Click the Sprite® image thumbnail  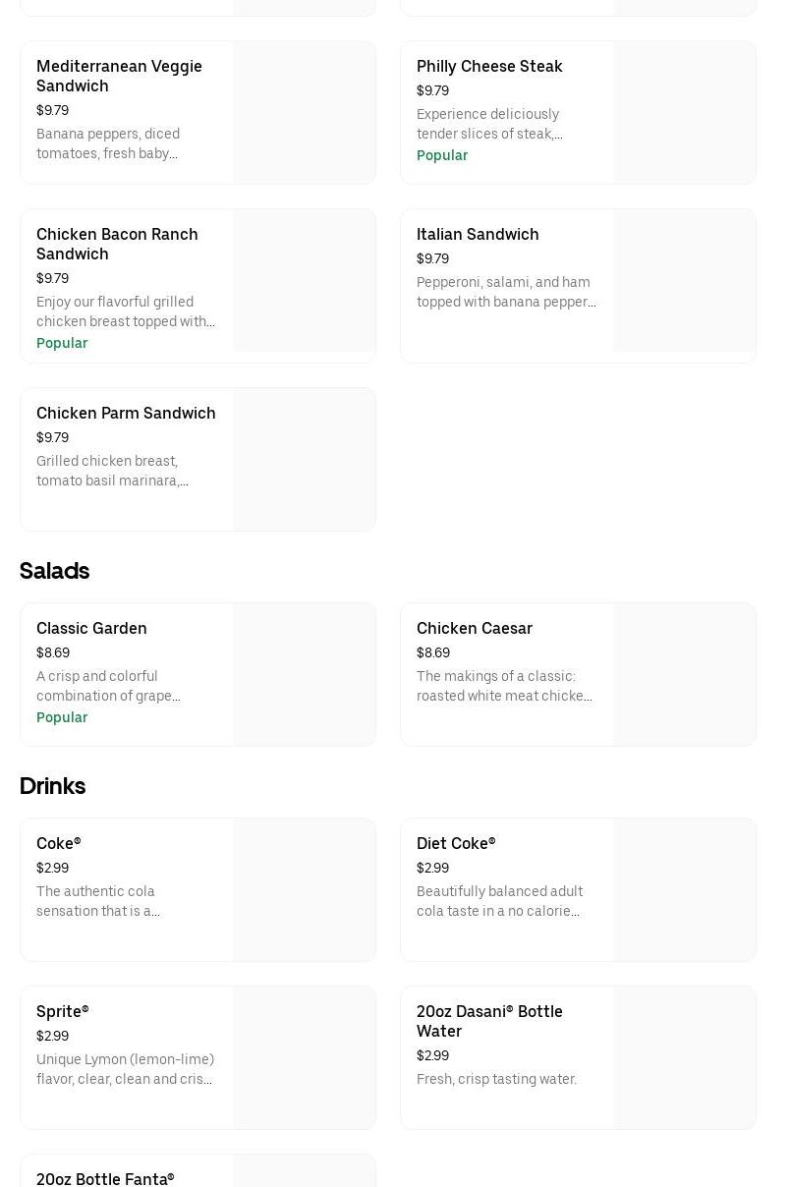coord(304,1058)
